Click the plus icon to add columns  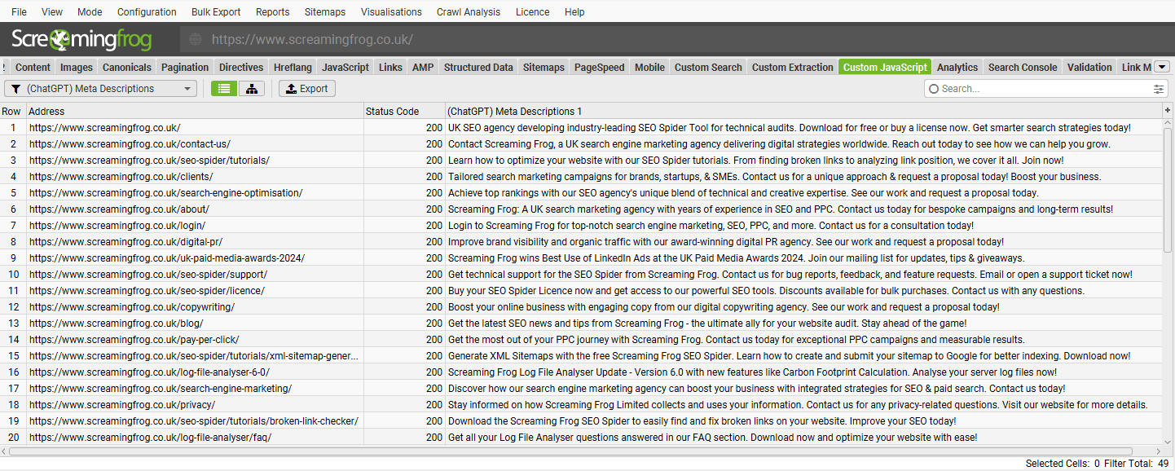point(1167,111)
